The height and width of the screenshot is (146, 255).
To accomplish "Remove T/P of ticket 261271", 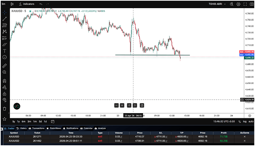I will (x=176, y=137).
